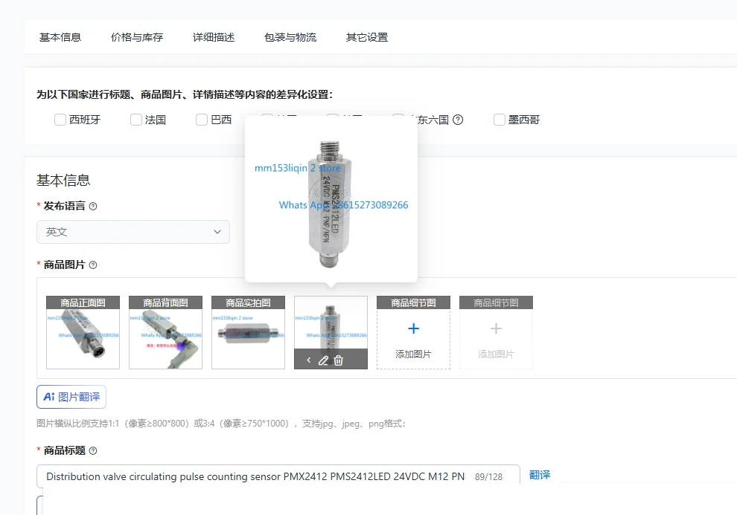The height and width of the screenshot is (515, 737).
Task: Click help icon next to 中东六国
Action: pos(458,120)
